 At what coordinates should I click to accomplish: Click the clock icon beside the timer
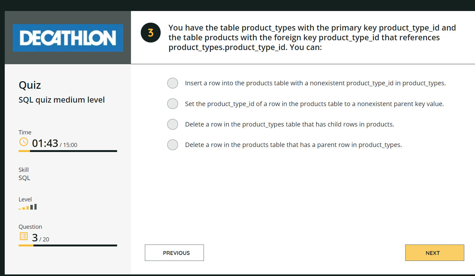tap(24, 142)
